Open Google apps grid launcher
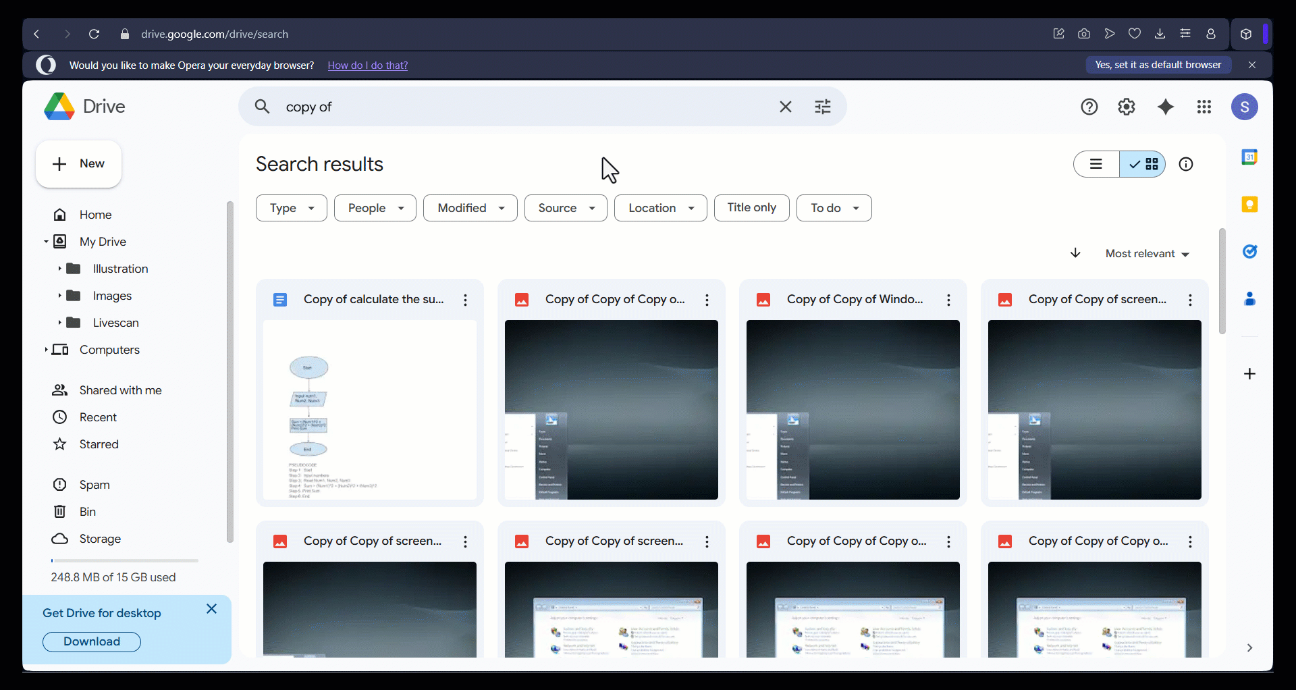The width and height of the screenshot is (1296, 690). 1204,107
